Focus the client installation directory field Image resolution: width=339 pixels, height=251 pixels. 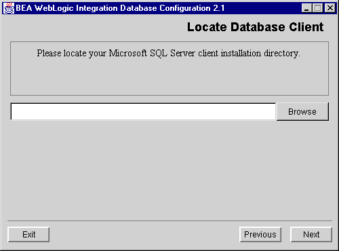[143, 111]
